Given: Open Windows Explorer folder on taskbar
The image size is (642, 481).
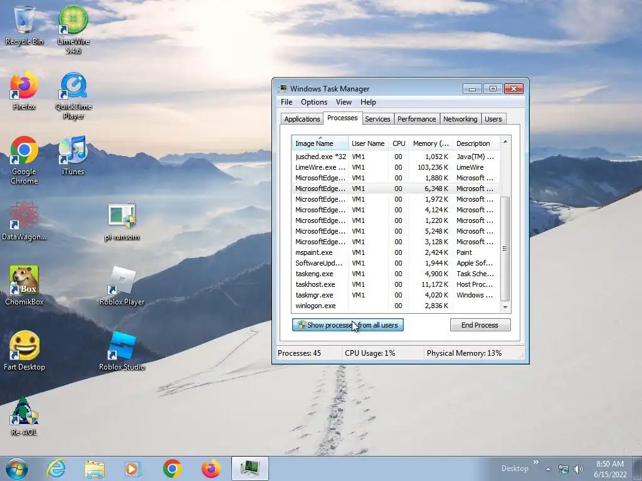Looking at the screenshot, I should pos(95,468).
